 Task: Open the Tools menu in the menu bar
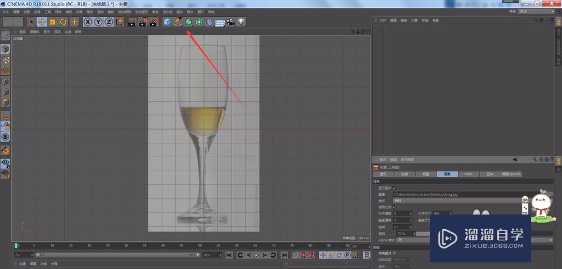point(47,12)
